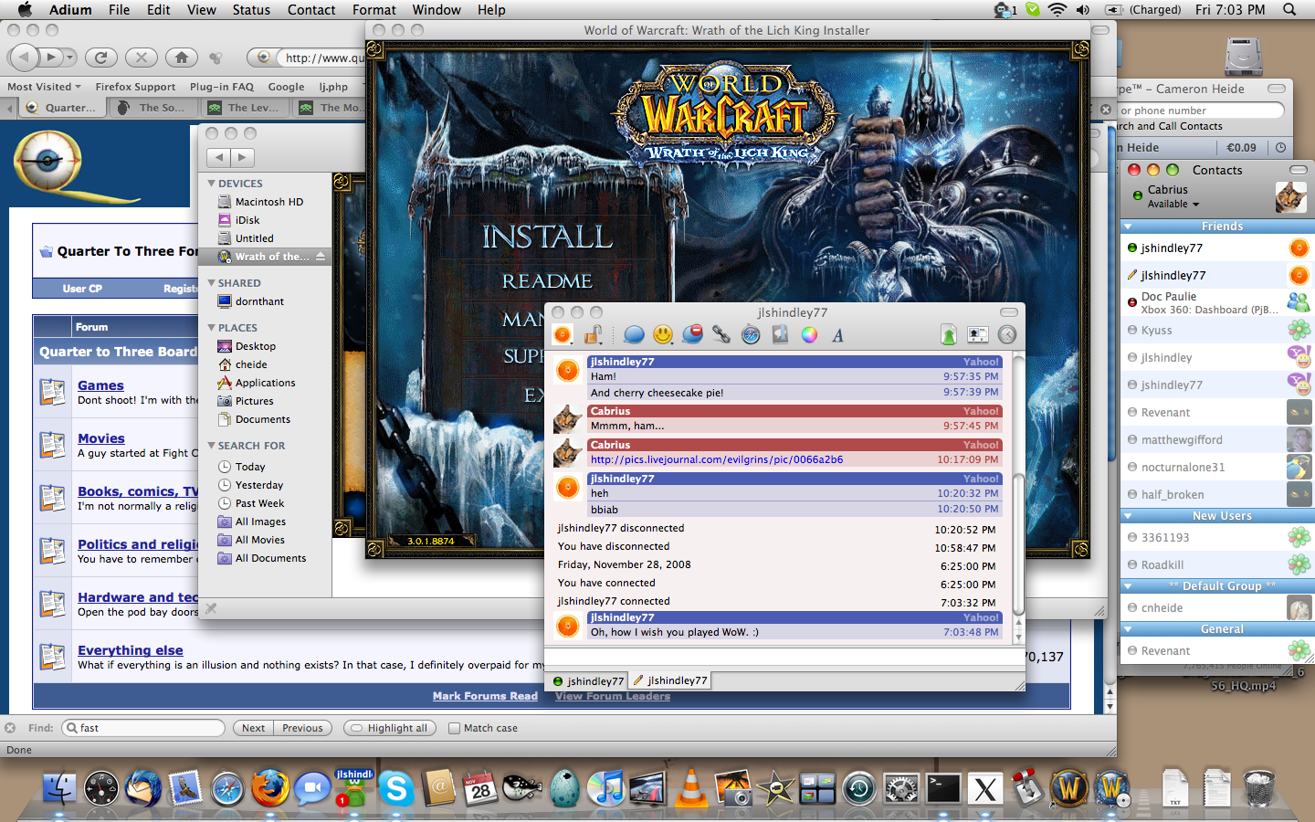Collapse the SEARCH FOR section in Finder sidebar
Image resolution: width=1315 pixels, height=822 pixels.
click(212, 446)
